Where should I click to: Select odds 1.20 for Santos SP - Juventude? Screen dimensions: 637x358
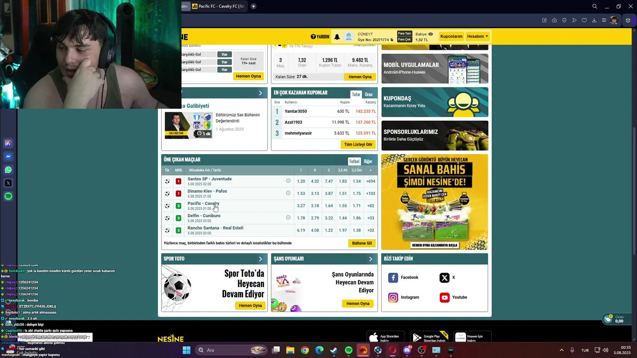pos(301,181)
